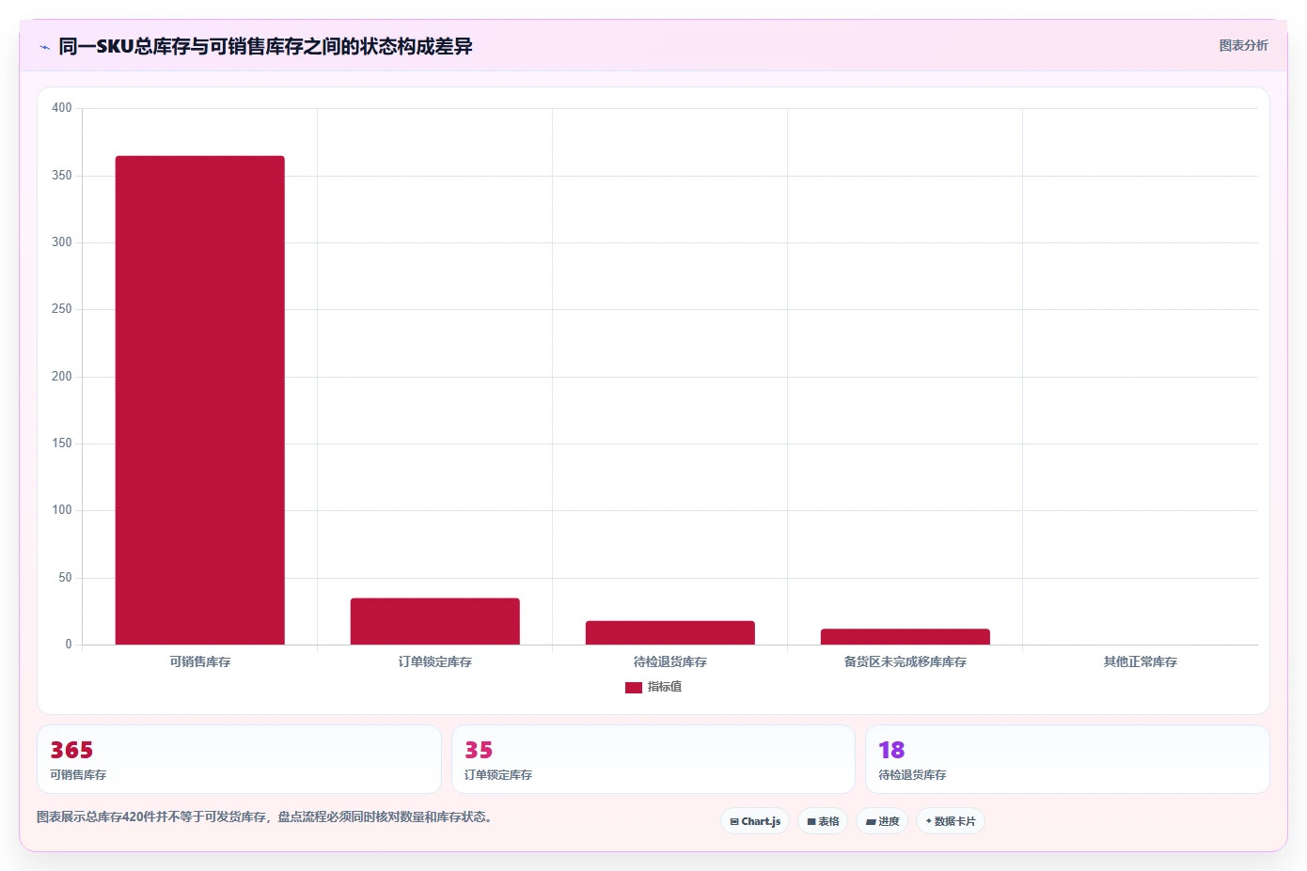Select the 18 待检退货库存 data card
The width and height of the screenshot is (1307, 871).
(1067, 759)
